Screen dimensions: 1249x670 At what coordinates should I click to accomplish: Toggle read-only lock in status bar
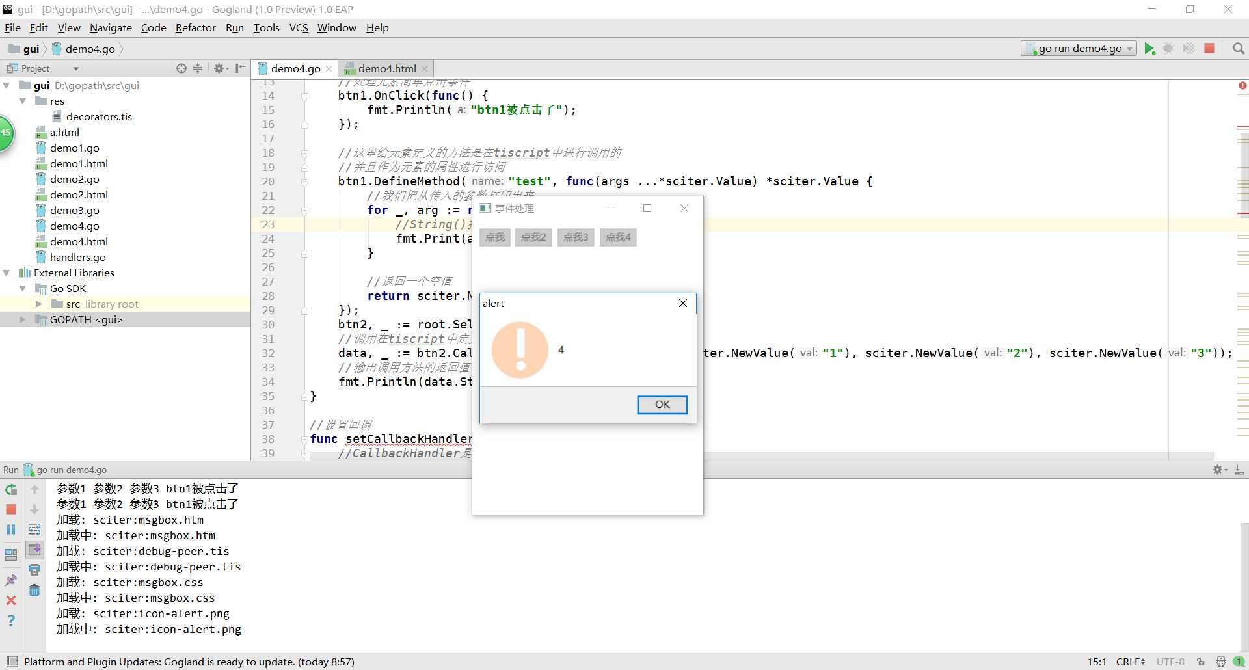[1201, 662]
